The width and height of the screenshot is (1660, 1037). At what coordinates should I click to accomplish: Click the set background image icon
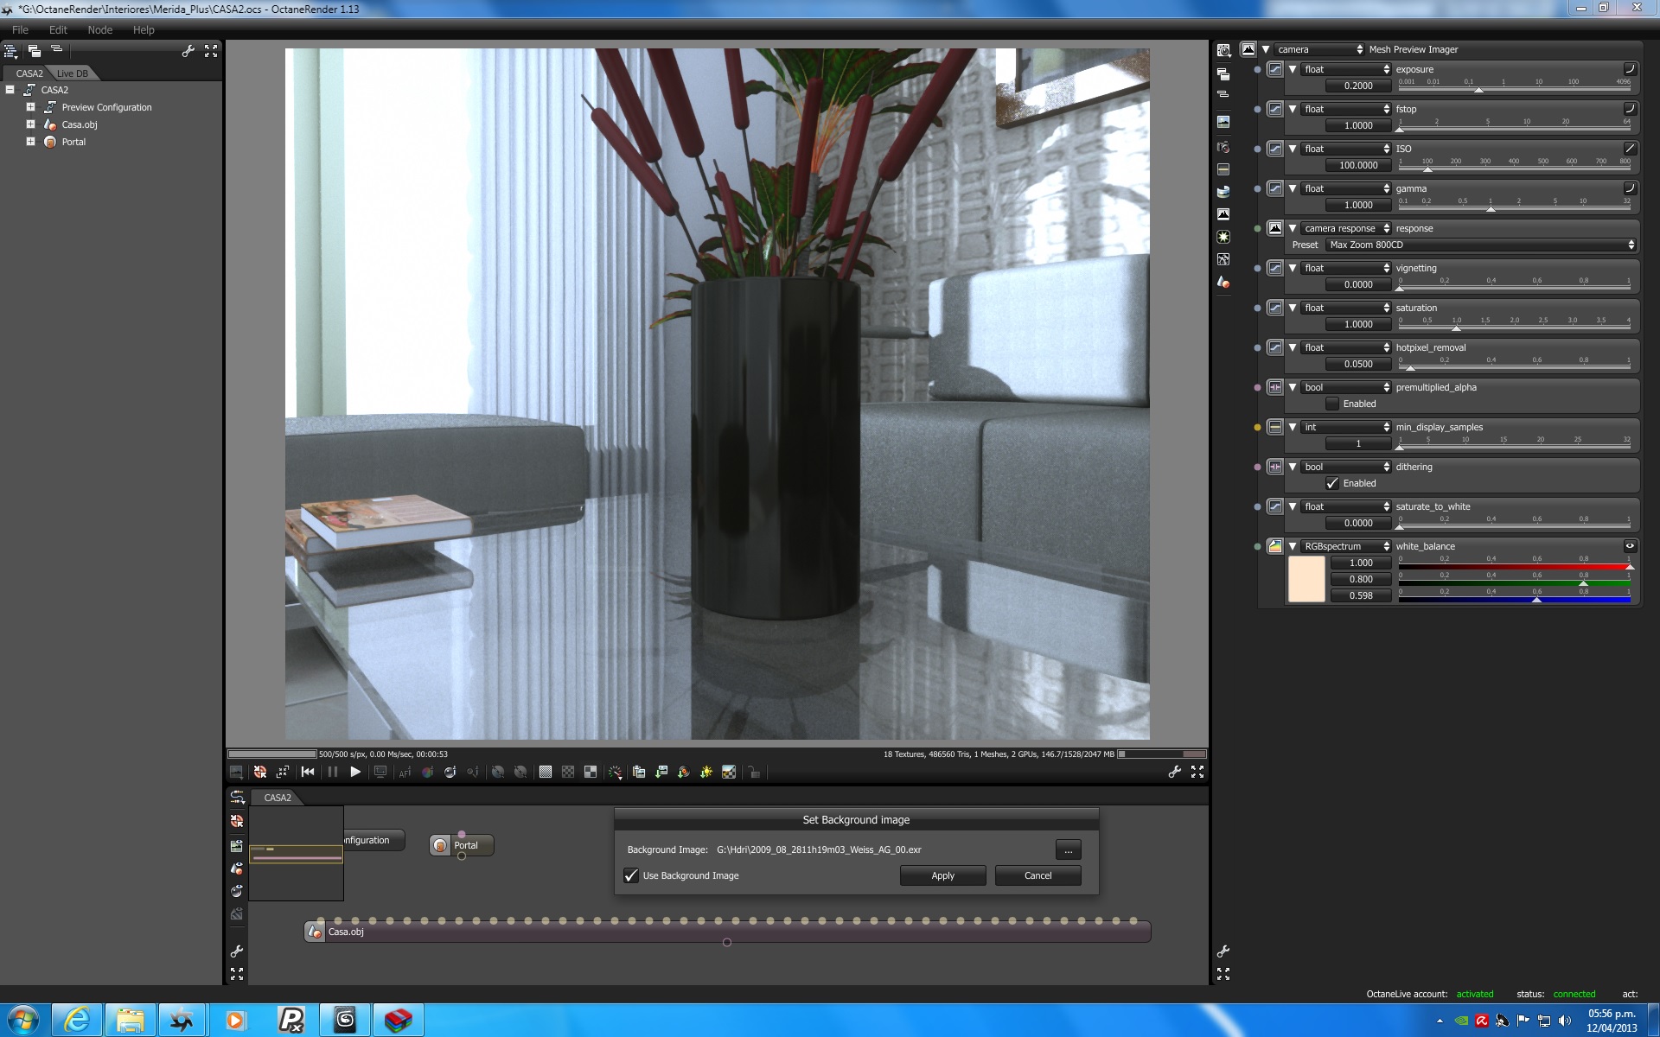pos(729,772)
